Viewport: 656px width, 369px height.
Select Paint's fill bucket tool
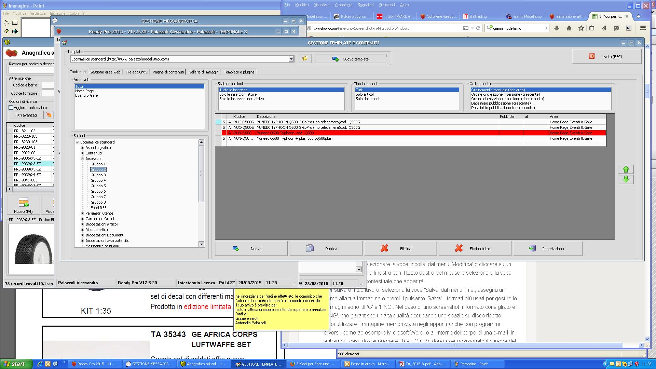[15, 31]
